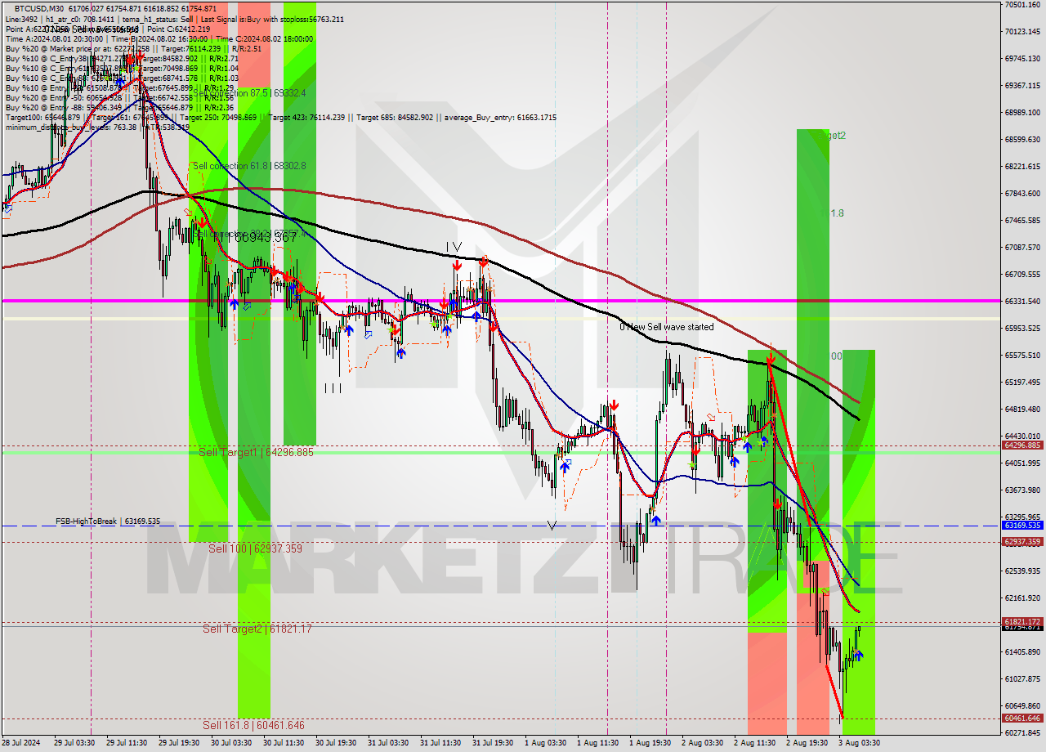Click the 68989.100 price axis value
The height and width of the screenshot is (752, 1046).
[x=1022, y=113]
